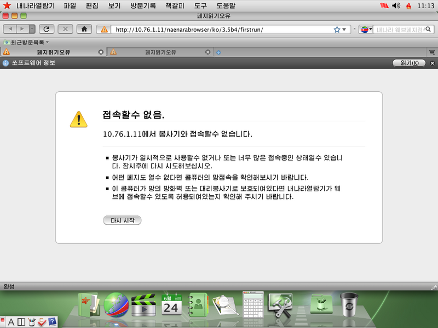Click the yellow warning triangle on error page
The height and width of the screenshot is (328, 438).
point(78,119)
